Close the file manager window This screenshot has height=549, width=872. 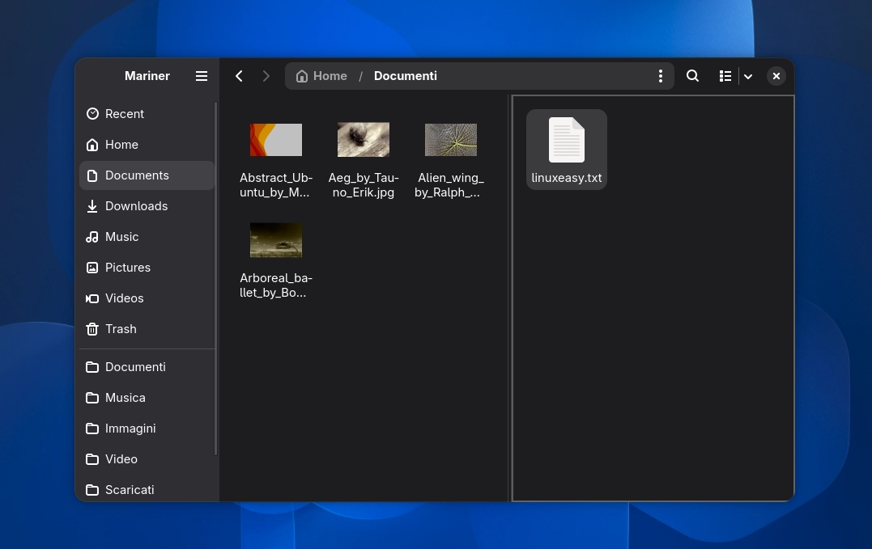[x=776, y=76]
